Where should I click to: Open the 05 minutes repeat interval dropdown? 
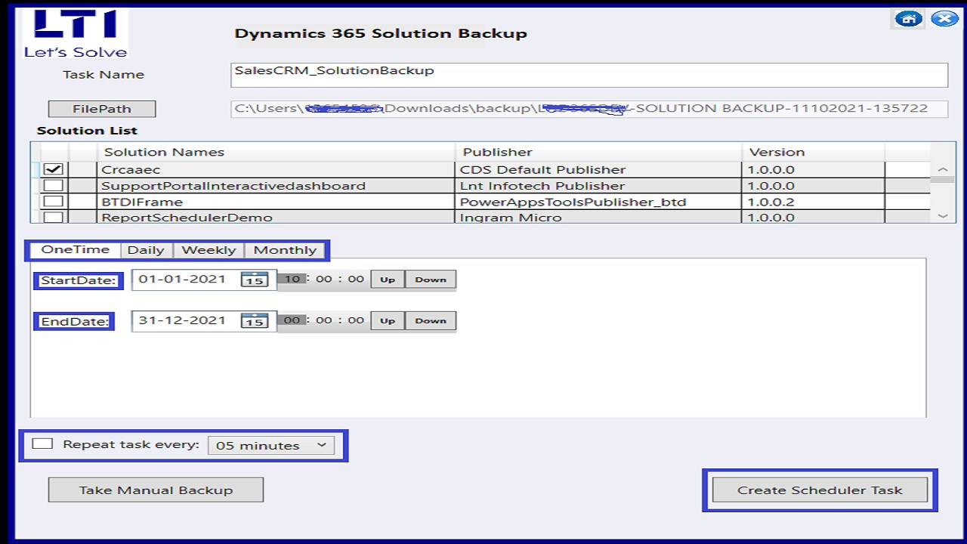pos(270,445)
